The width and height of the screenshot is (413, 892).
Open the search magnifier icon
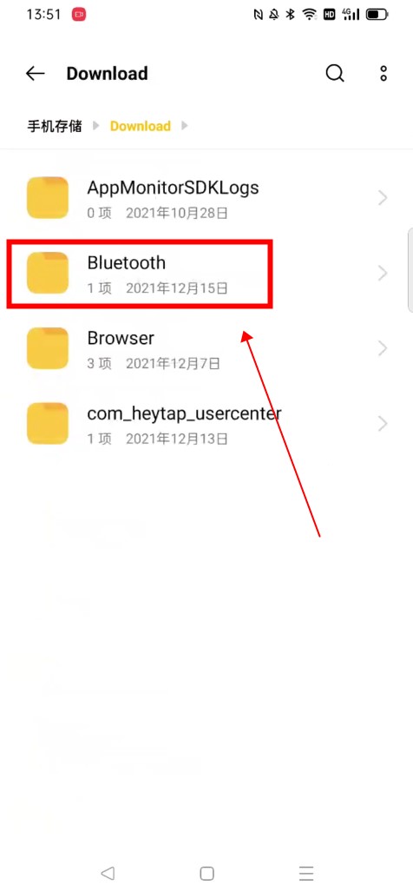(x=335, y=73)
